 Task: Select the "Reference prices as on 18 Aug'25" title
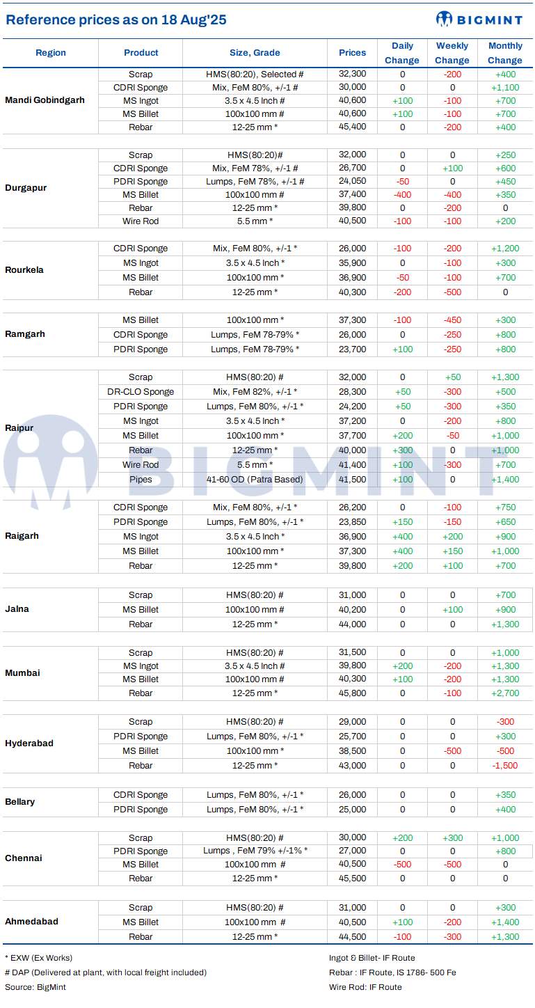click(x=116, y=20)
